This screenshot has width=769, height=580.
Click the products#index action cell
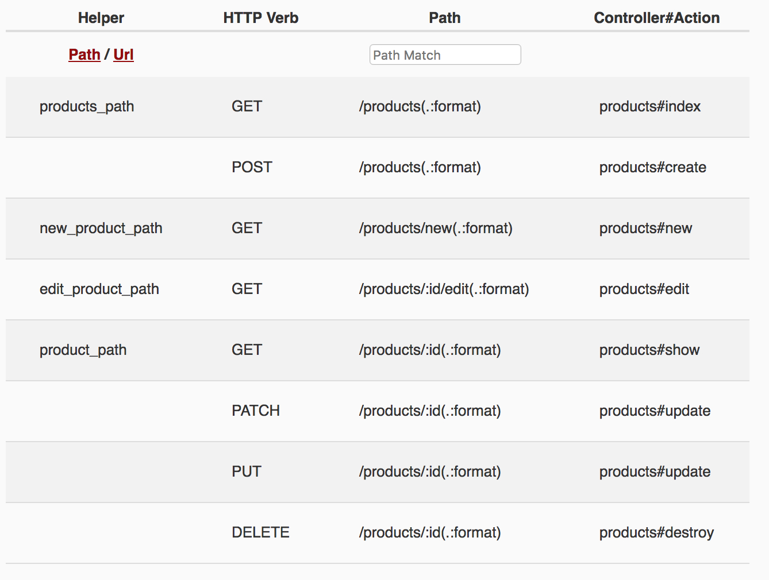coord(650,107)
